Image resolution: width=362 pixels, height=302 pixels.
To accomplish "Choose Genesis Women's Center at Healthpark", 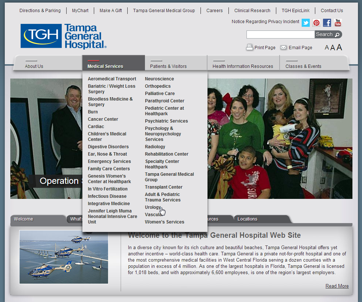I will tap(109, 179).
